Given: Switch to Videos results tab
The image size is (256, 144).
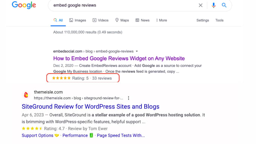Looking at the screenshot, I should 101,20.
